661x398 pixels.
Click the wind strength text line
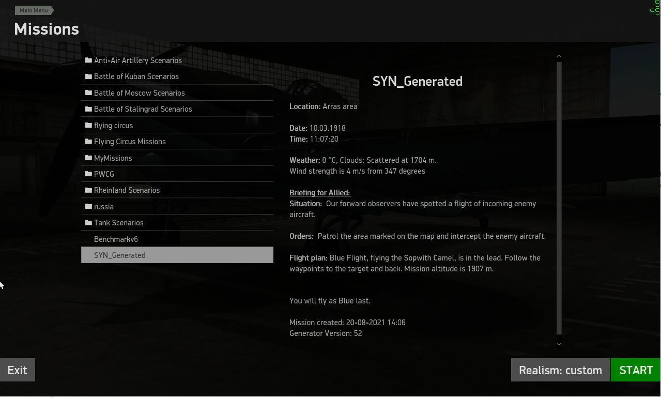click(x=357, y=171)
